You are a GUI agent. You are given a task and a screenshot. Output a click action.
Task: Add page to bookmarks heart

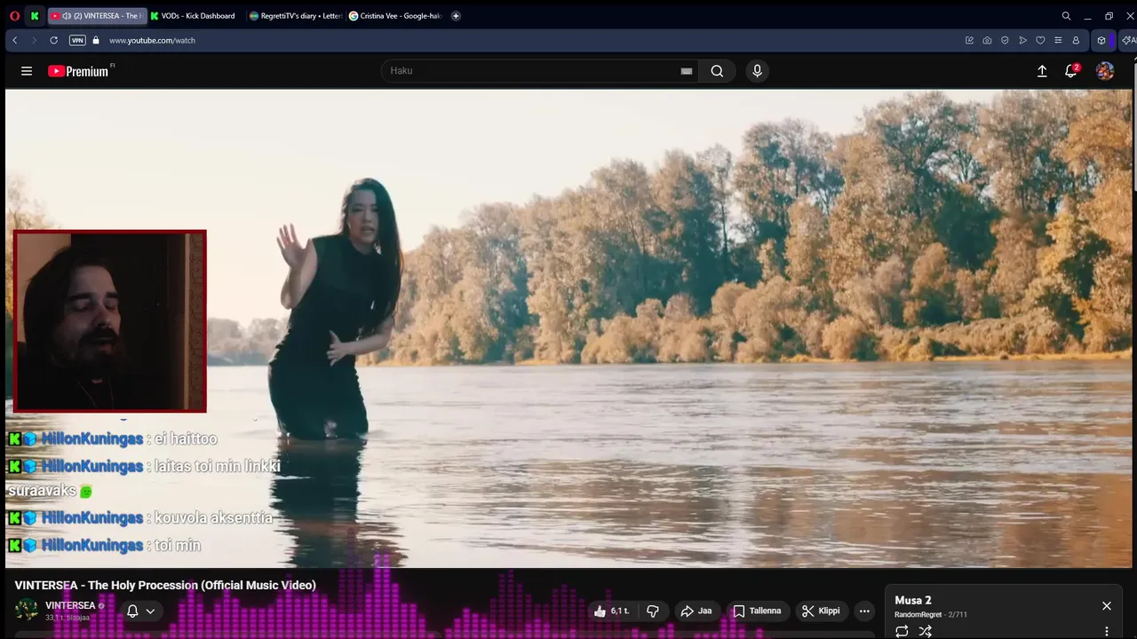1040,40
